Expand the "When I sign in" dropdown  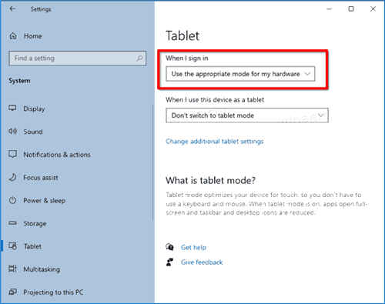pyautogui.click(x=240, y=74)
